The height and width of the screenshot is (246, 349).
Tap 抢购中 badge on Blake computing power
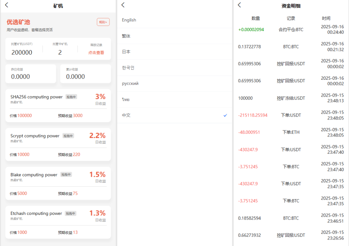pos(66,174)
